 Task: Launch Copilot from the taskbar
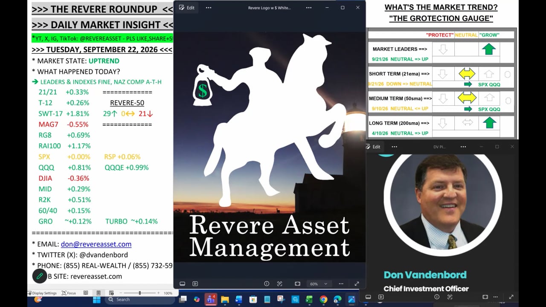197,299
